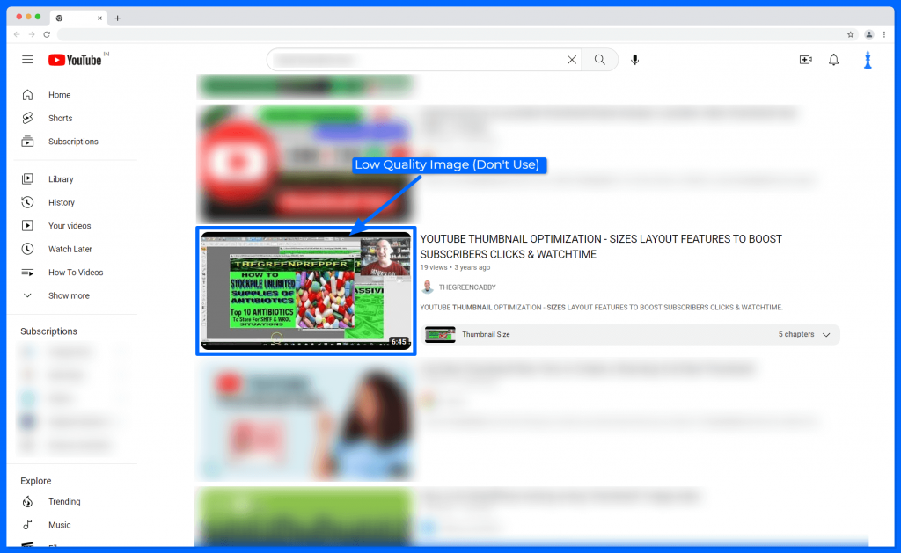The height and width of the screenshot is (553, 901).
Task: Open the hamburger guide menu
Action: tap(27, 60)
